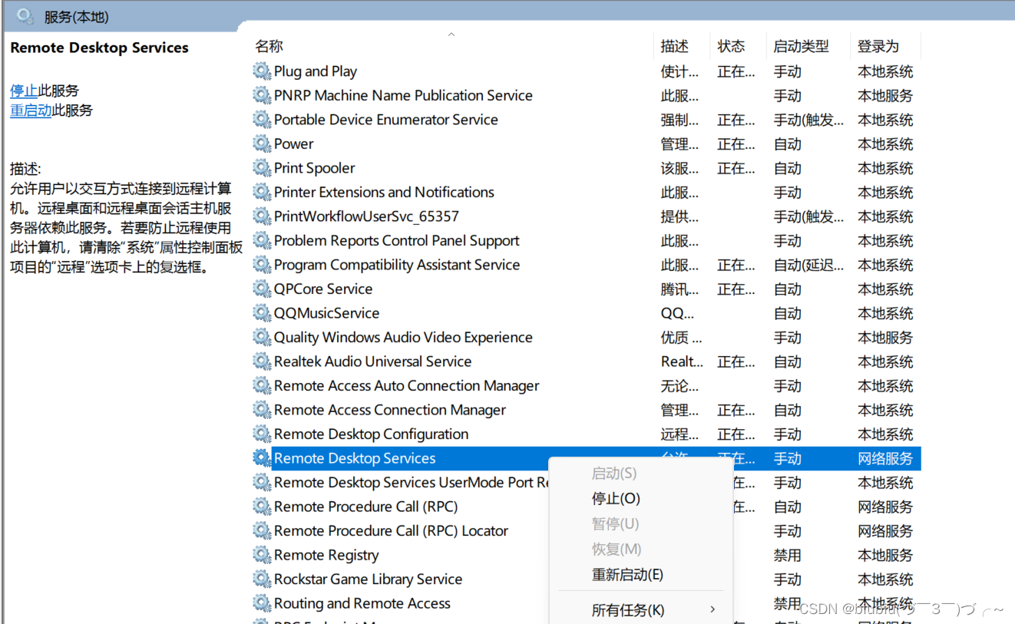Click the 腾讯... description of QPCore Service
Screen dimensions: 1015x624
point(679,289)
